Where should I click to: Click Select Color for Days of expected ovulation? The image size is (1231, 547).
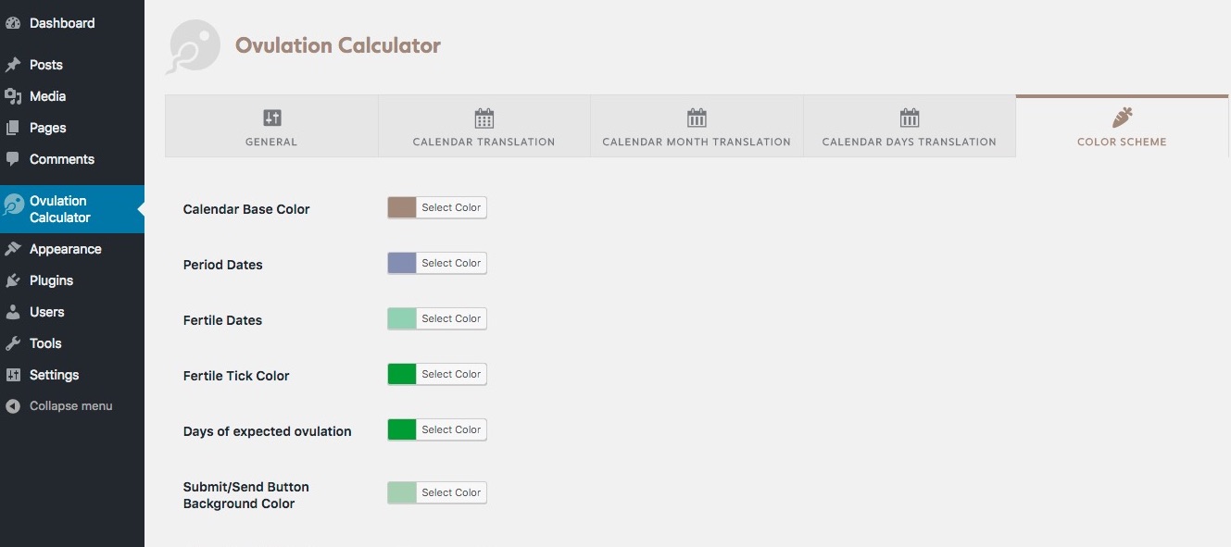[x=451, y=430]
